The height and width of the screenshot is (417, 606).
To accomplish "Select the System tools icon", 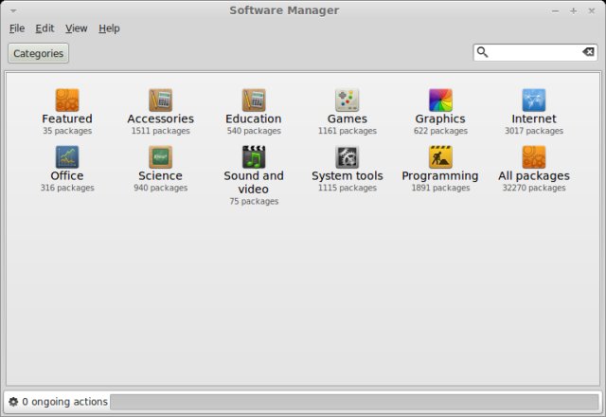I will 347,156.
